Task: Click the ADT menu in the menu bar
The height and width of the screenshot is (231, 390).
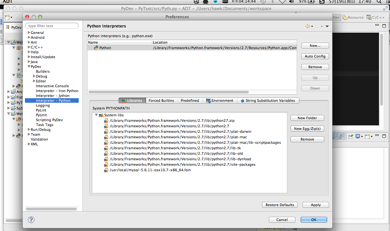Action: [7, 2]
